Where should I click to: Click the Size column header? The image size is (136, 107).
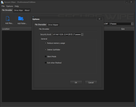(x=127, y=29)
